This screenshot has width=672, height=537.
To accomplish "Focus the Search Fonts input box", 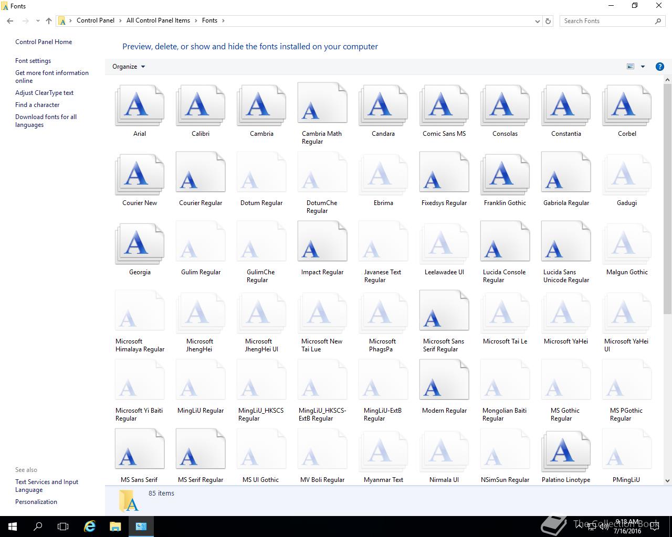I will [x=607, y=21].
